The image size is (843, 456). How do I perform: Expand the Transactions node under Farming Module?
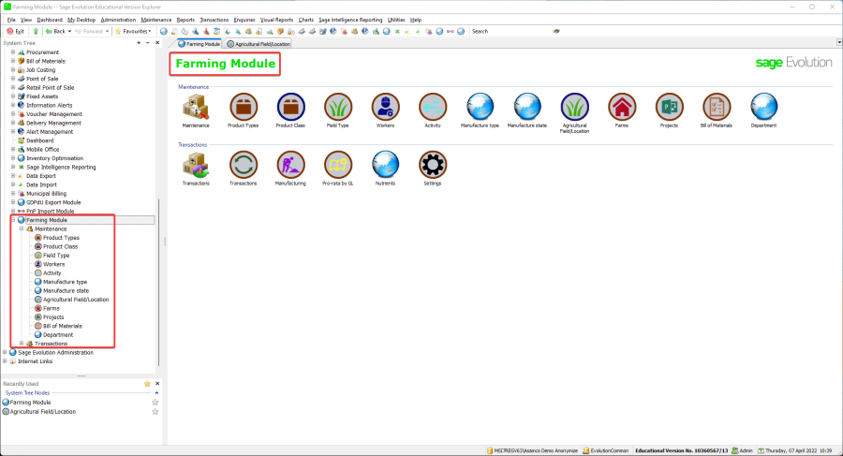[x=22, y=344]
